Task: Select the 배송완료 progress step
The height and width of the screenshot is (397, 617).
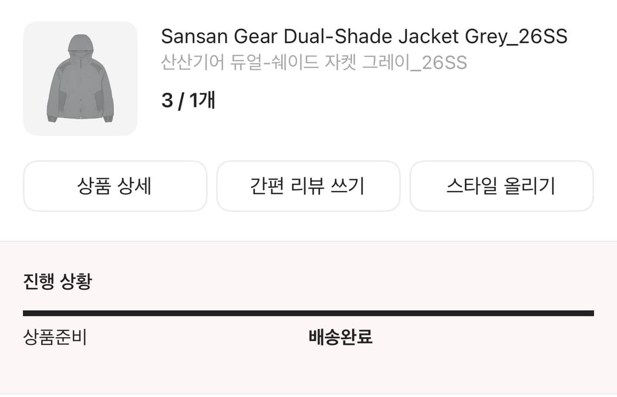Action: coord(341,337)
